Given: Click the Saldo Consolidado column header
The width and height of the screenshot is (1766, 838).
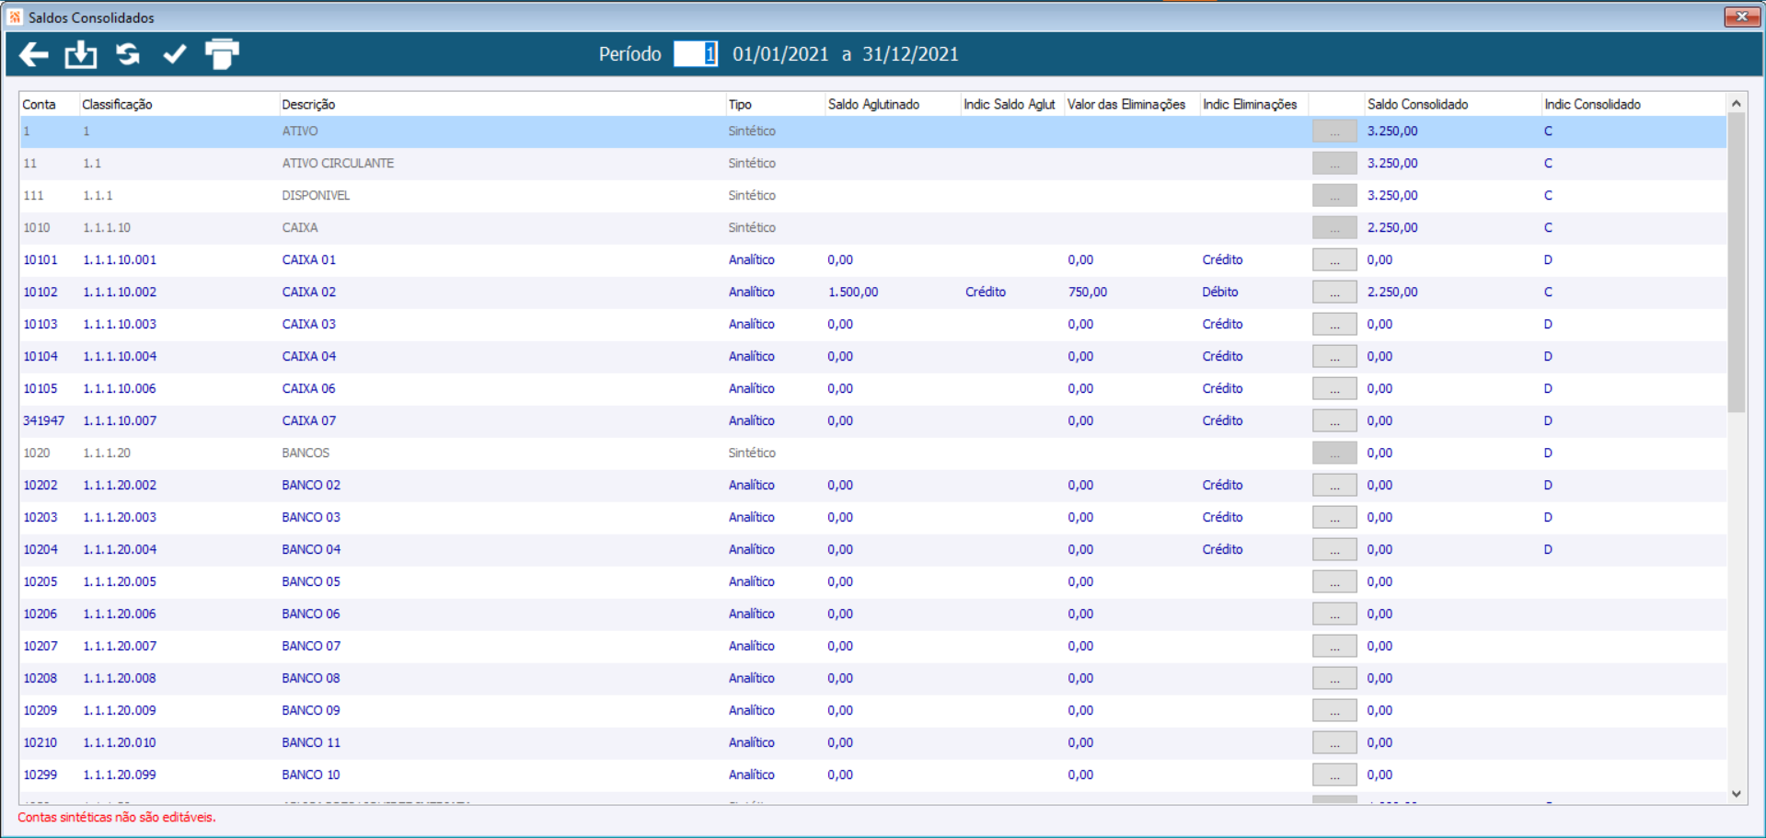Looking at the screenshot, I should [x=1417, y=104].
